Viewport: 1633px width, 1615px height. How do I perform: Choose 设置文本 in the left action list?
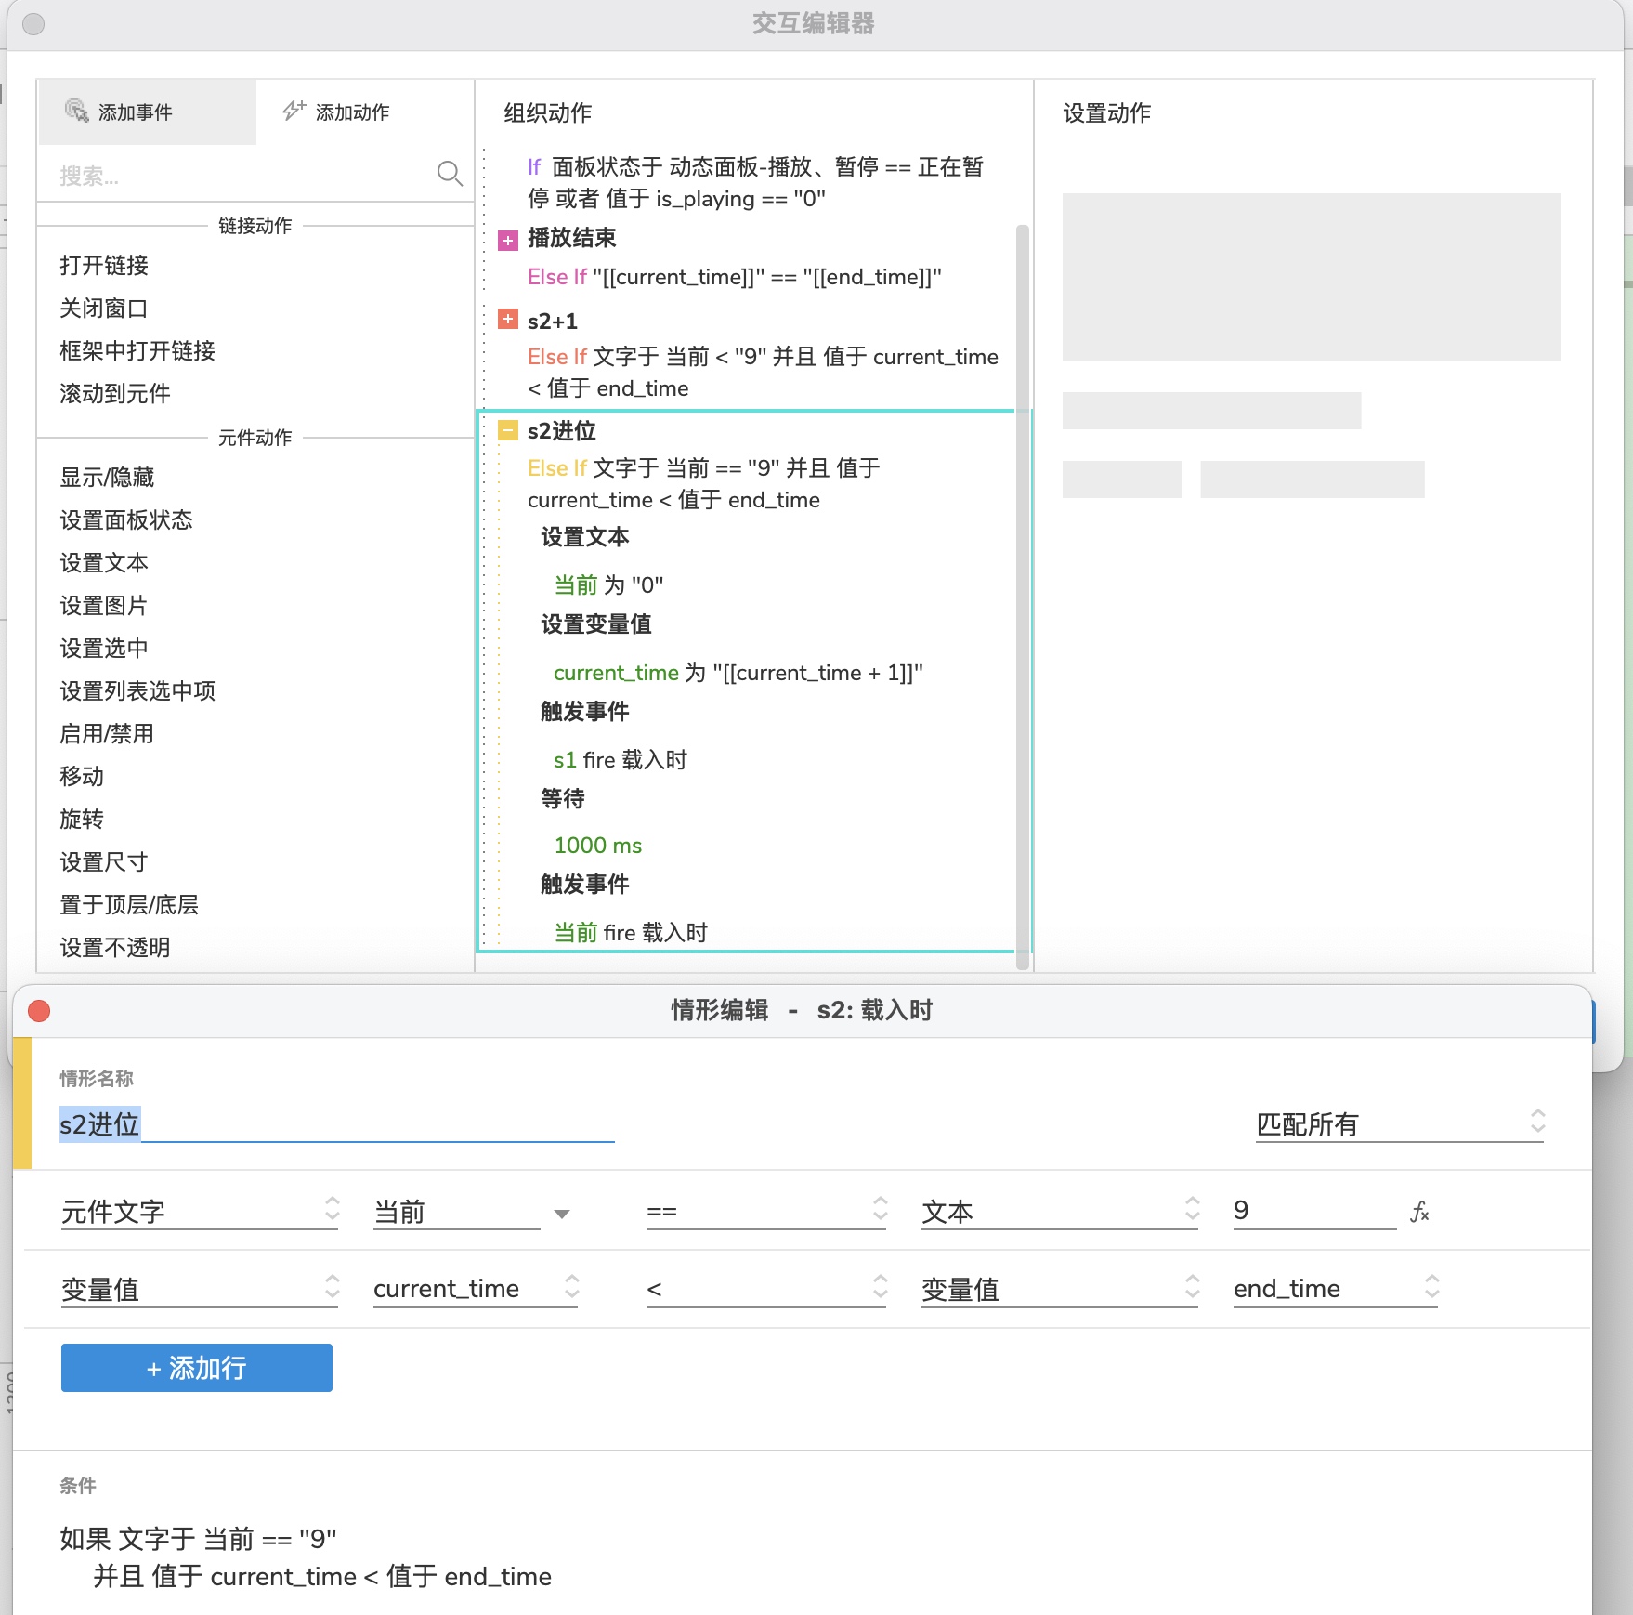(x=104, y=563)
